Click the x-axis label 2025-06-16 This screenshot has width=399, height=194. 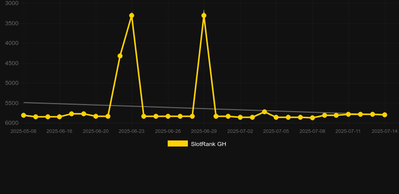[x=59, y=131]
